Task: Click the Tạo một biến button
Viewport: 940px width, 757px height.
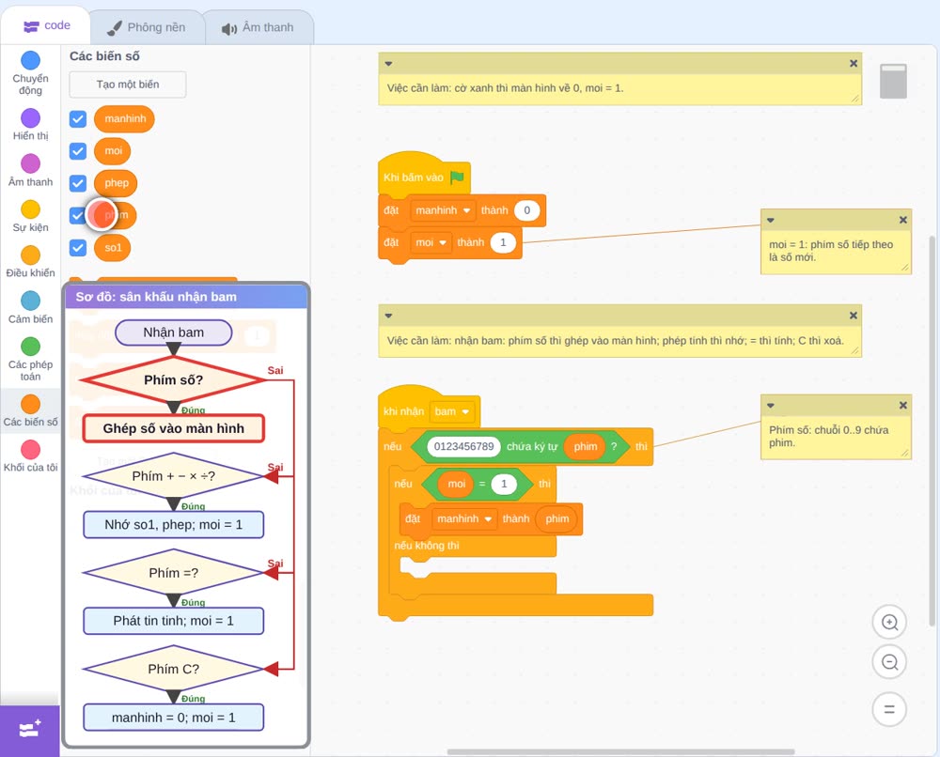Action: tap(128, 85)
